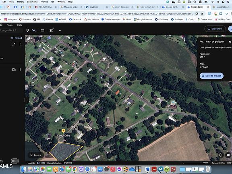Open Microsoft Word from the Dock
The width and height of the screenshot is (232, 174).
(147, 169)
